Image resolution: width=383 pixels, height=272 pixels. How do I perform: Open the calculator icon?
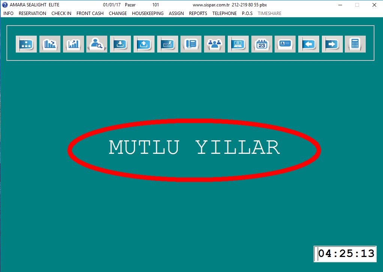[355, 44]
